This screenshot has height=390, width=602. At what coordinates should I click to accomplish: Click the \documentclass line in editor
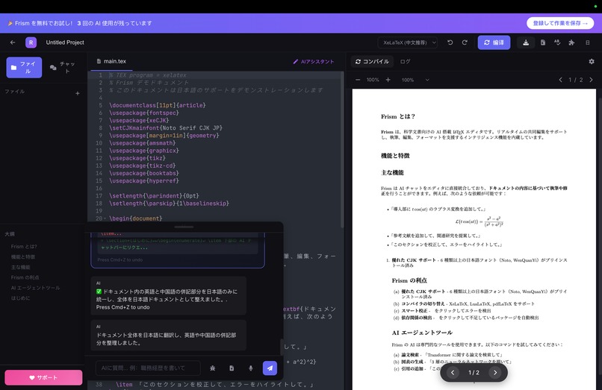[x=157, y=105]
